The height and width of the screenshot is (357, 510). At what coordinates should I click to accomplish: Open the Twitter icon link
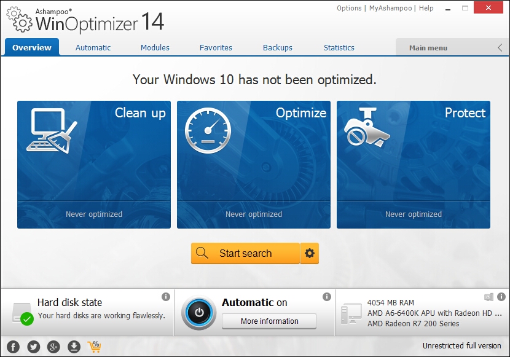pyautogui.click(x=34, y=347)
